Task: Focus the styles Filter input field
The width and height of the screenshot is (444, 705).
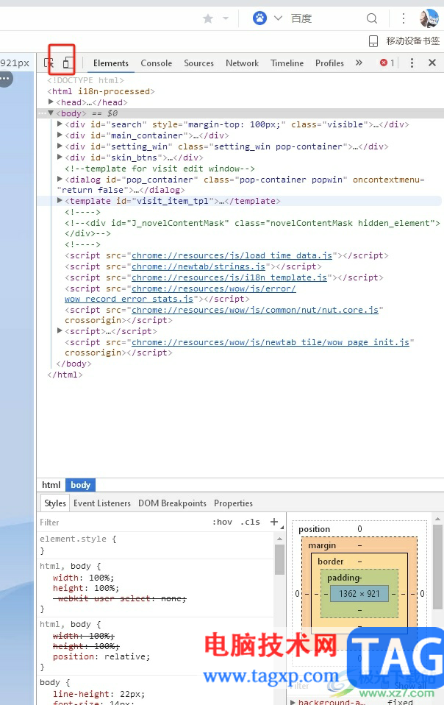Action: pyautogui.click(x=121, y=522)
